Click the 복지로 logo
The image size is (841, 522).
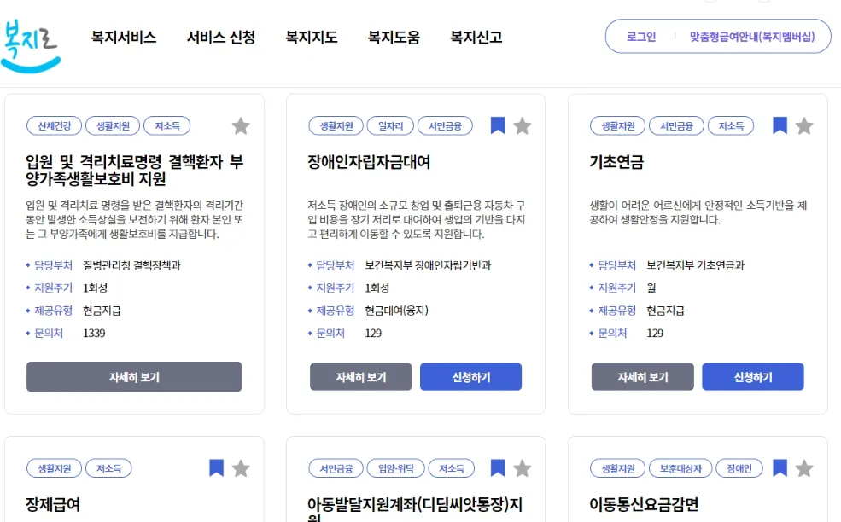coord(31,41)
